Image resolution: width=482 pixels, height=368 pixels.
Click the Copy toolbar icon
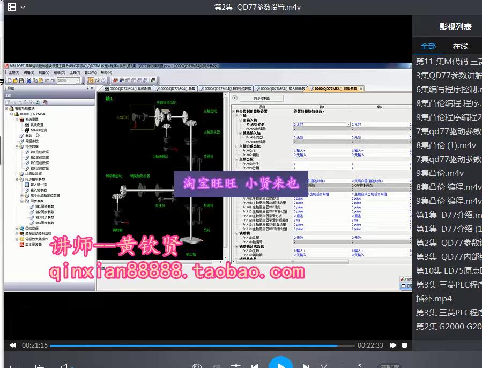click(35, 80)
